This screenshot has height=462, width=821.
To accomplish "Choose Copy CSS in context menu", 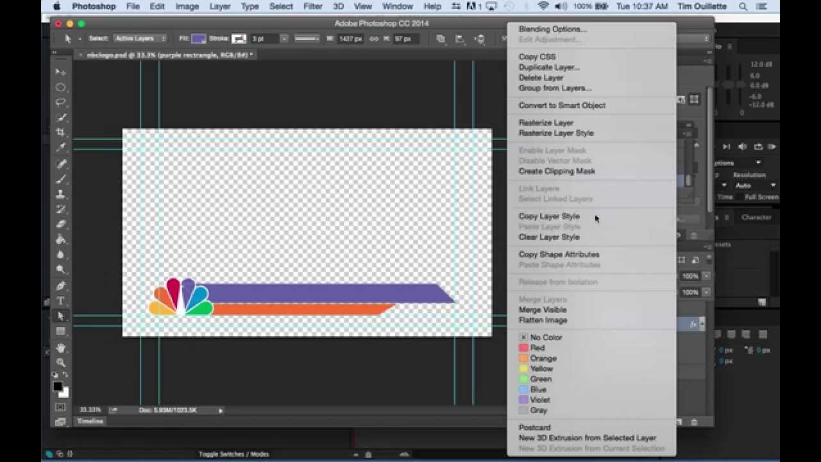I will pyautogui.click(x=537, y=56).
